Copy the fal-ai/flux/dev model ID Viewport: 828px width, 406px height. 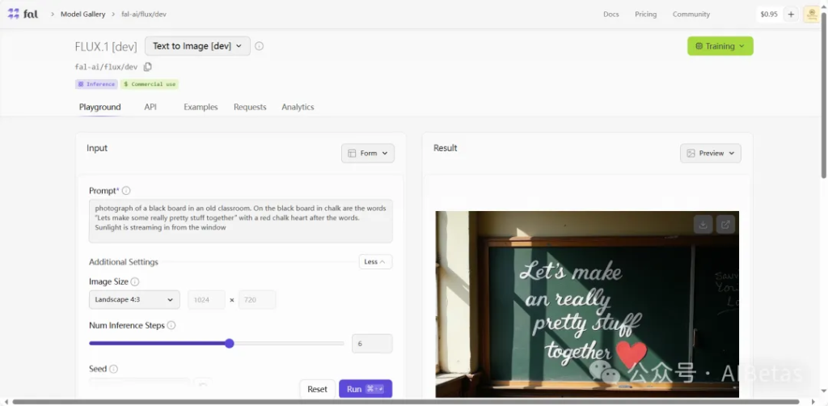(147, 67)
